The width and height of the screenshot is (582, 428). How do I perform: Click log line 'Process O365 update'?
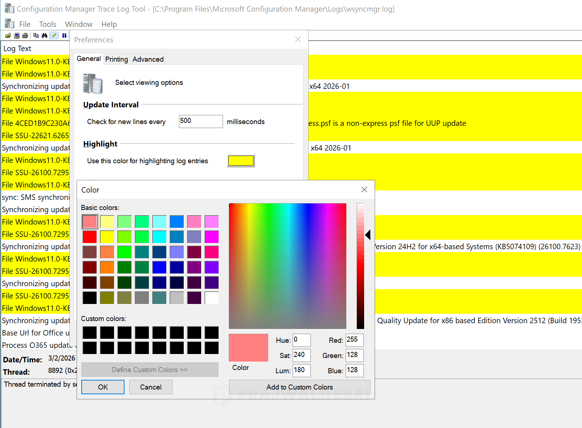coord(37,345)
